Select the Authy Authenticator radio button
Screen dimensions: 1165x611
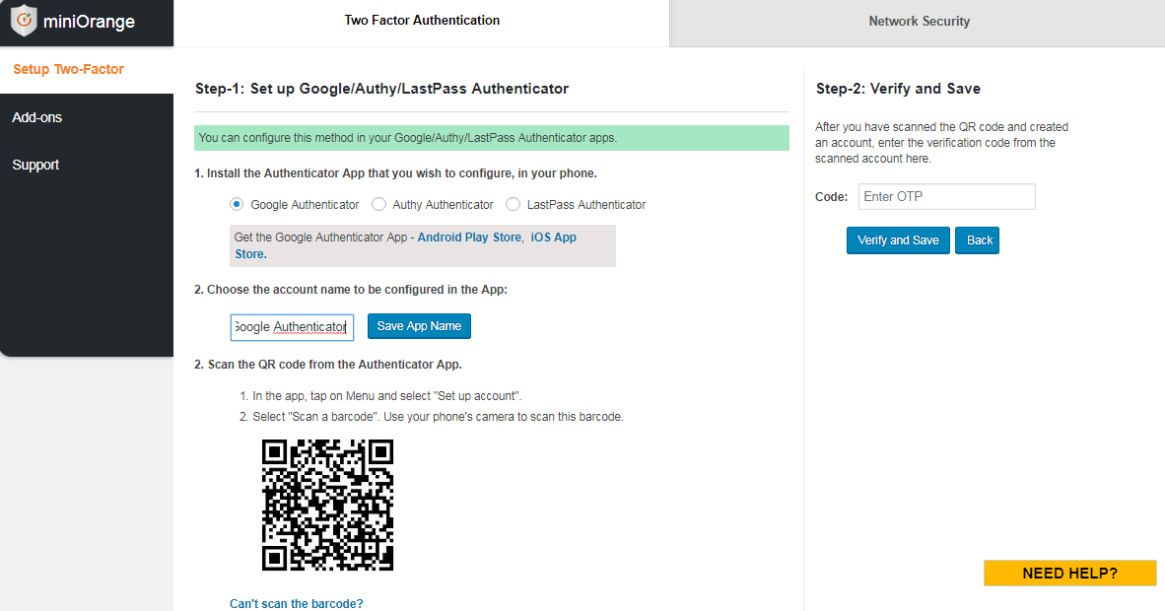pyautogui.click(x=378, y=204)
